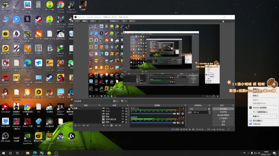279x156 pixels.
Task: Toggle visibility of video capture device source
Action: coord(123,119)
